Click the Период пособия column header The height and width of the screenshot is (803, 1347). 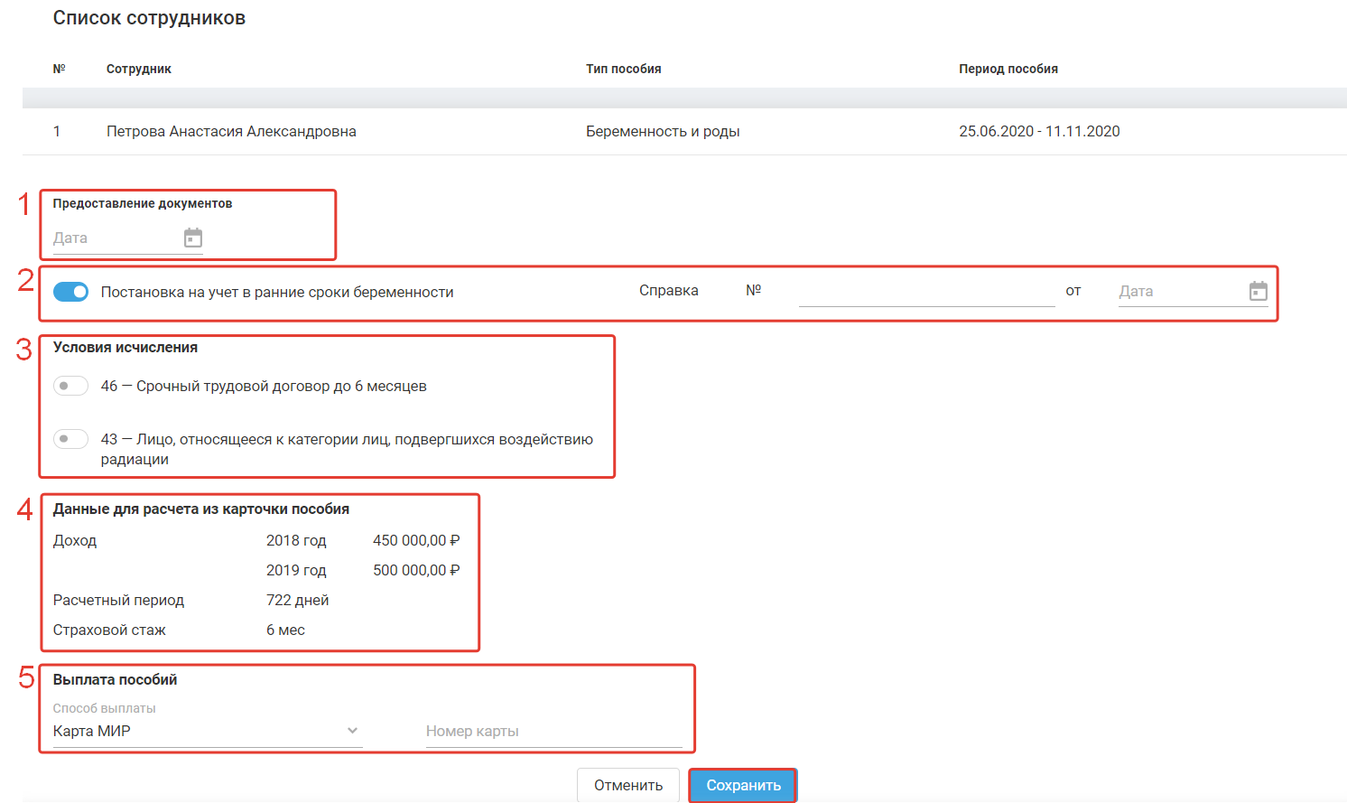point(1008,70)
